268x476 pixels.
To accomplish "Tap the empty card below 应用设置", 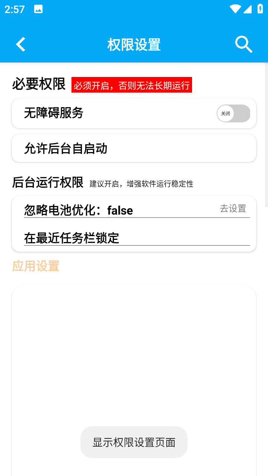I will point(134,353).
